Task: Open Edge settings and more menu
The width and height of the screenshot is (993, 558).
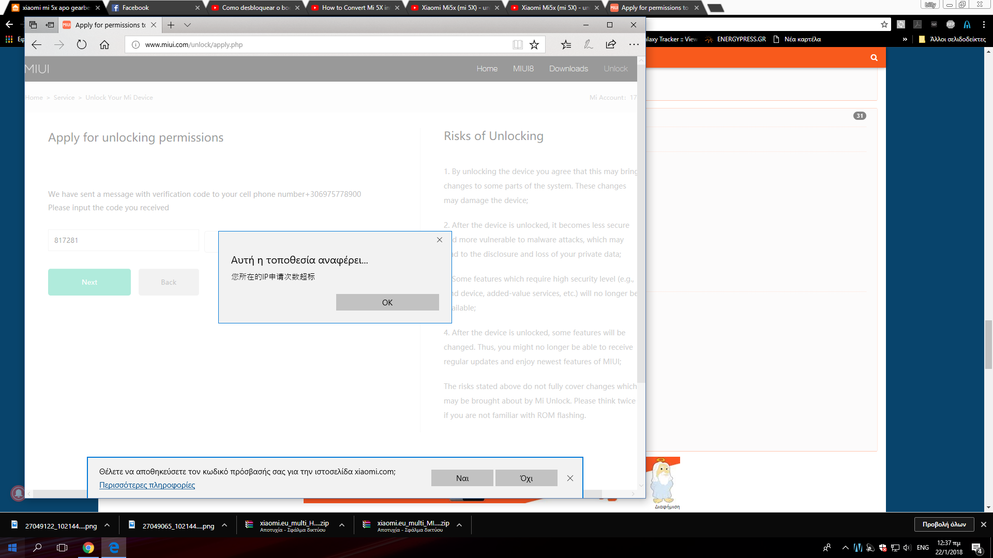Action: coord(634,45)
